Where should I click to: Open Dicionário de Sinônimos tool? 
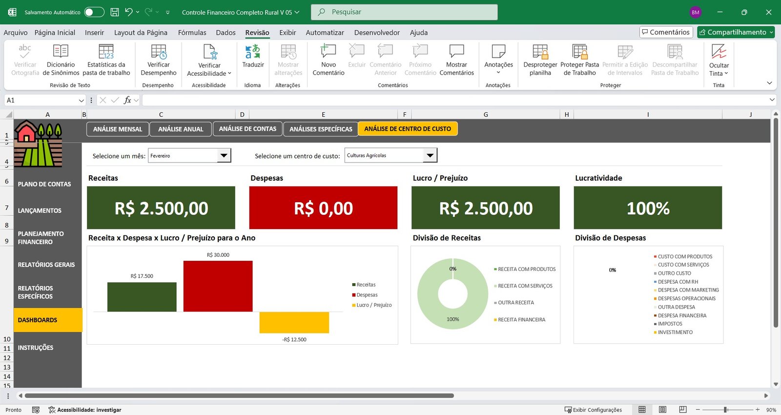pyautogui.click(x=61, y=52)
